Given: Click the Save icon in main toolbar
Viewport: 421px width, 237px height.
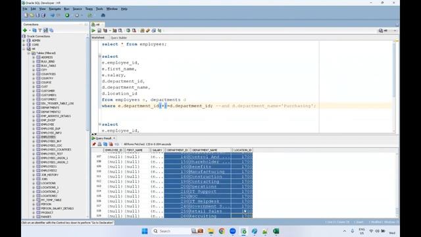Looking at the screenshot, I should [x=37, y=15].
